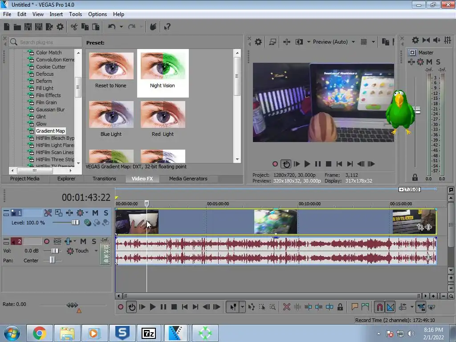
Task: Toggle Master bus Mute M button
Action: pyautogui.click(x=429, y=61)
